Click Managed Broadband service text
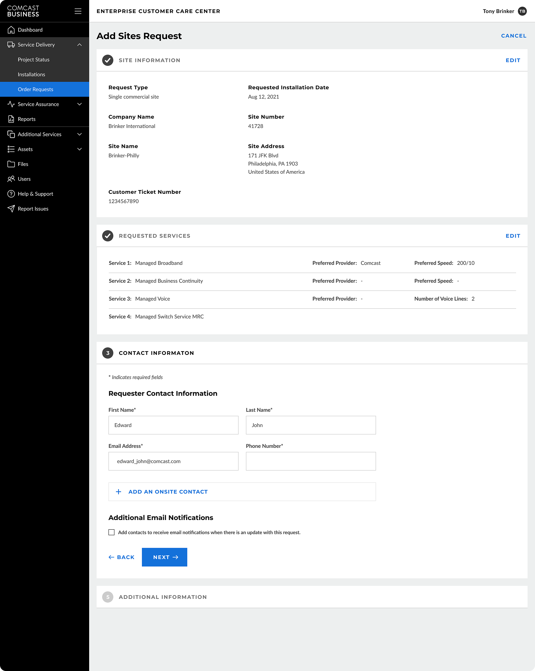 click(159, 263)
